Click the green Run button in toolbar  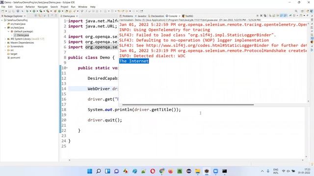pyautogui.click(x=34, y=11)
